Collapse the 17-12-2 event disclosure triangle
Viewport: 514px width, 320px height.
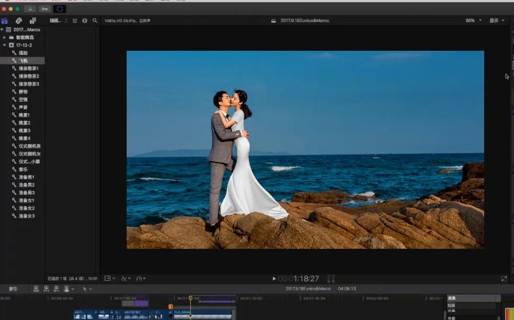pyautogui.click(x=4, y=45)
